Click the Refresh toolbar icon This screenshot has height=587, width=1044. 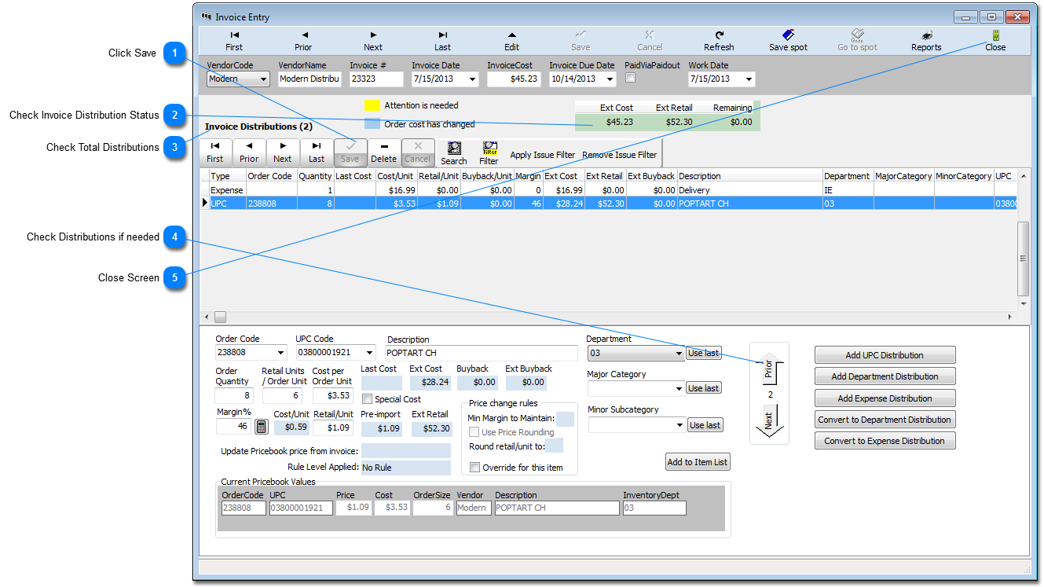(x=718, y=39)
